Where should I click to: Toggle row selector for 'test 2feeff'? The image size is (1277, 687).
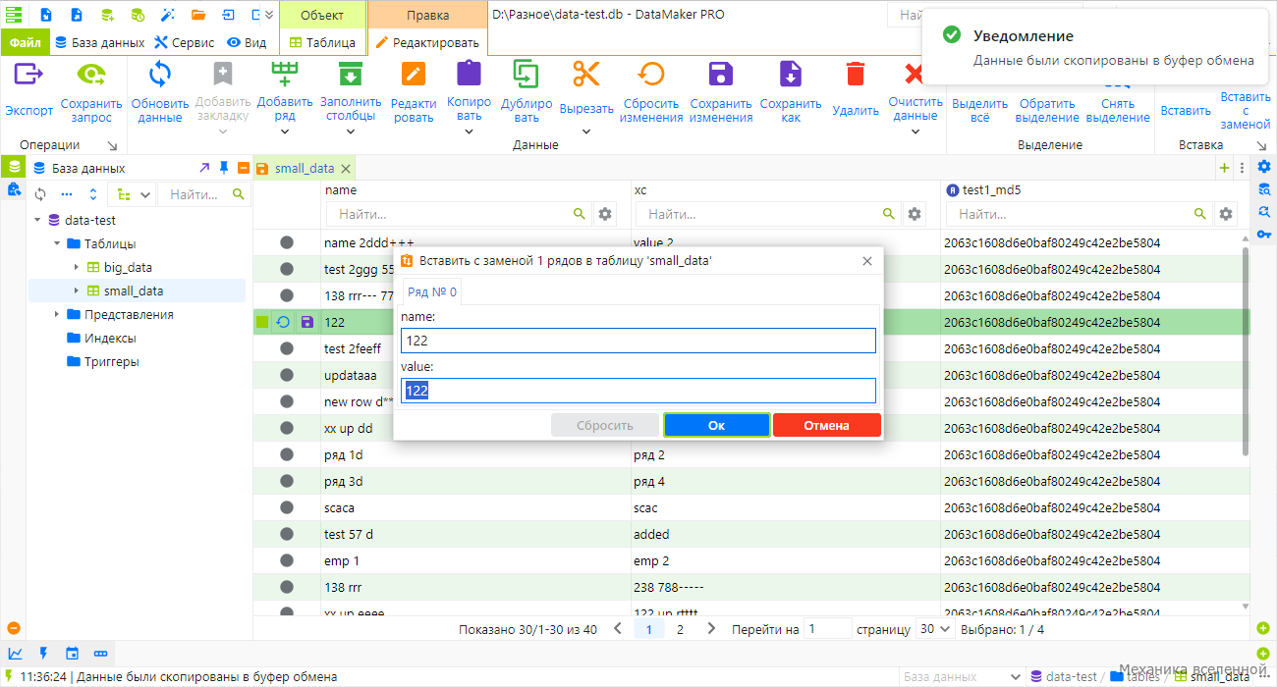click(287, 348)
